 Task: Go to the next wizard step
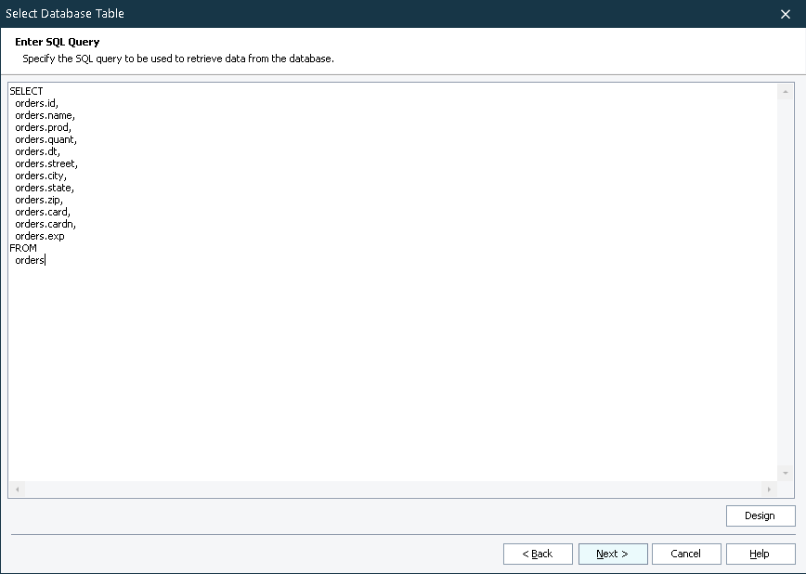click(x=613, y=554)
